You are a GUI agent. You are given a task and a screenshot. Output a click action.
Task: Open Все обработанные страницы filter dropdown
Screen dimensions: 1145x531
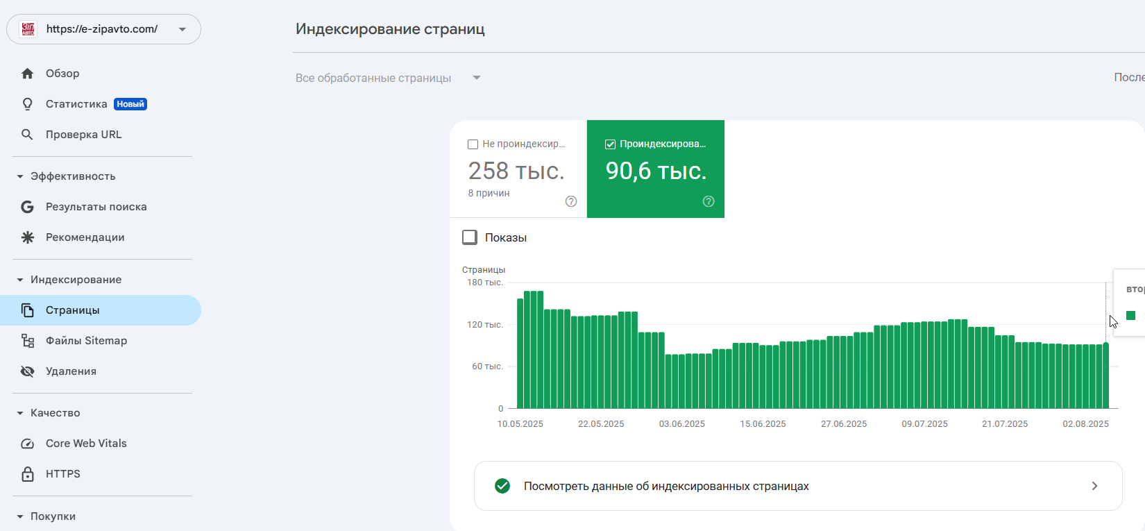coord(389,78)
